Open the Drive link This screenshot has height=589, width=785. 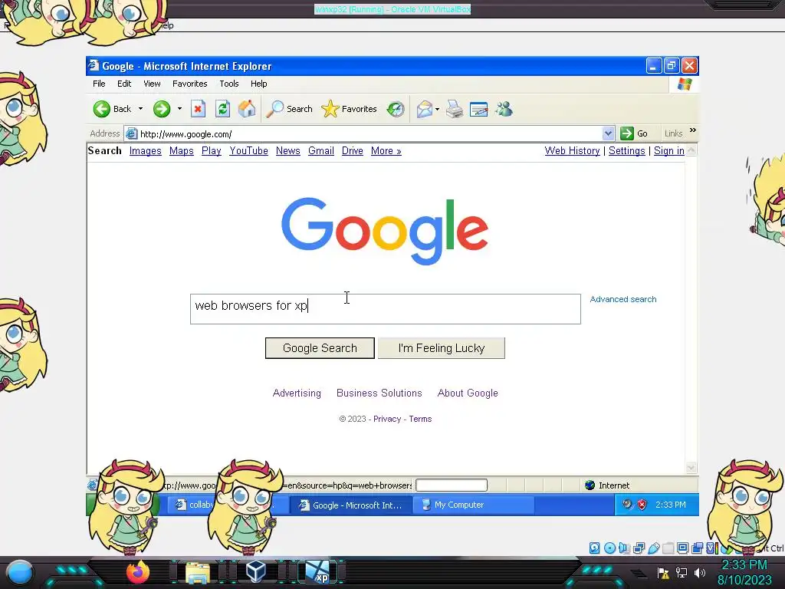pos(353,151)
